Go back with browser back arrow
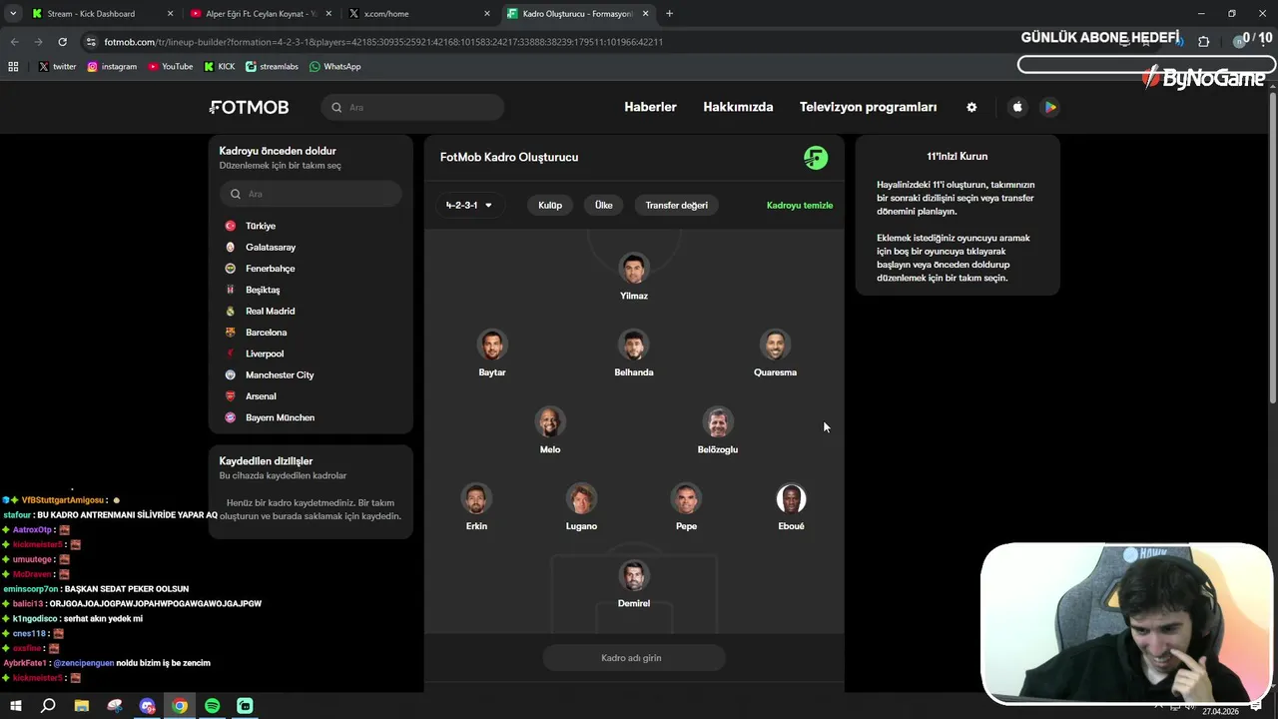Image resolution: width=1278 pixels, height=719 pixels. point(14,42)
